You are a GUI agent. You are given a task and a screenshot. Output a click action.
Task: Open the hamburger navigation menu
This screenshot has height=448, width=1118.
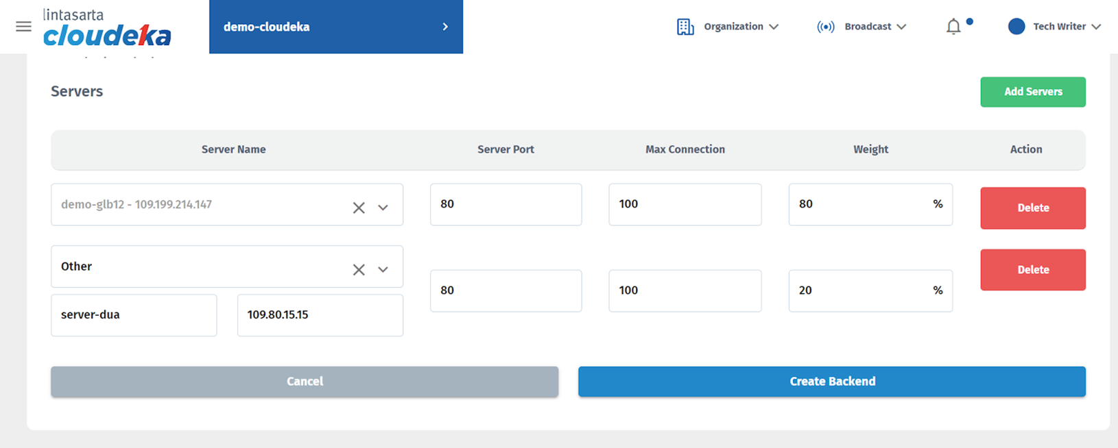coord(23,27)
